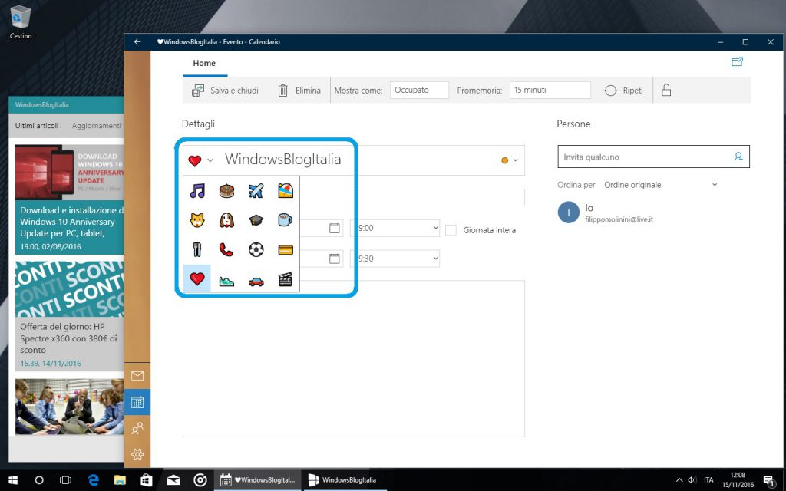Open People from the Calendar sidebar
This screenshot has height=491, width=786.
tap(137, 428)
